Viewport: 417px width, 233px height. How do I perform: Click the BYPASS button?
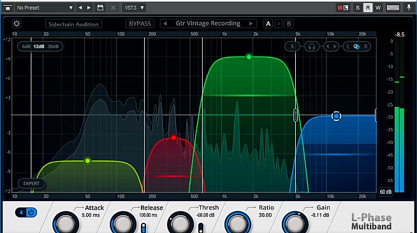click(140, 24)
